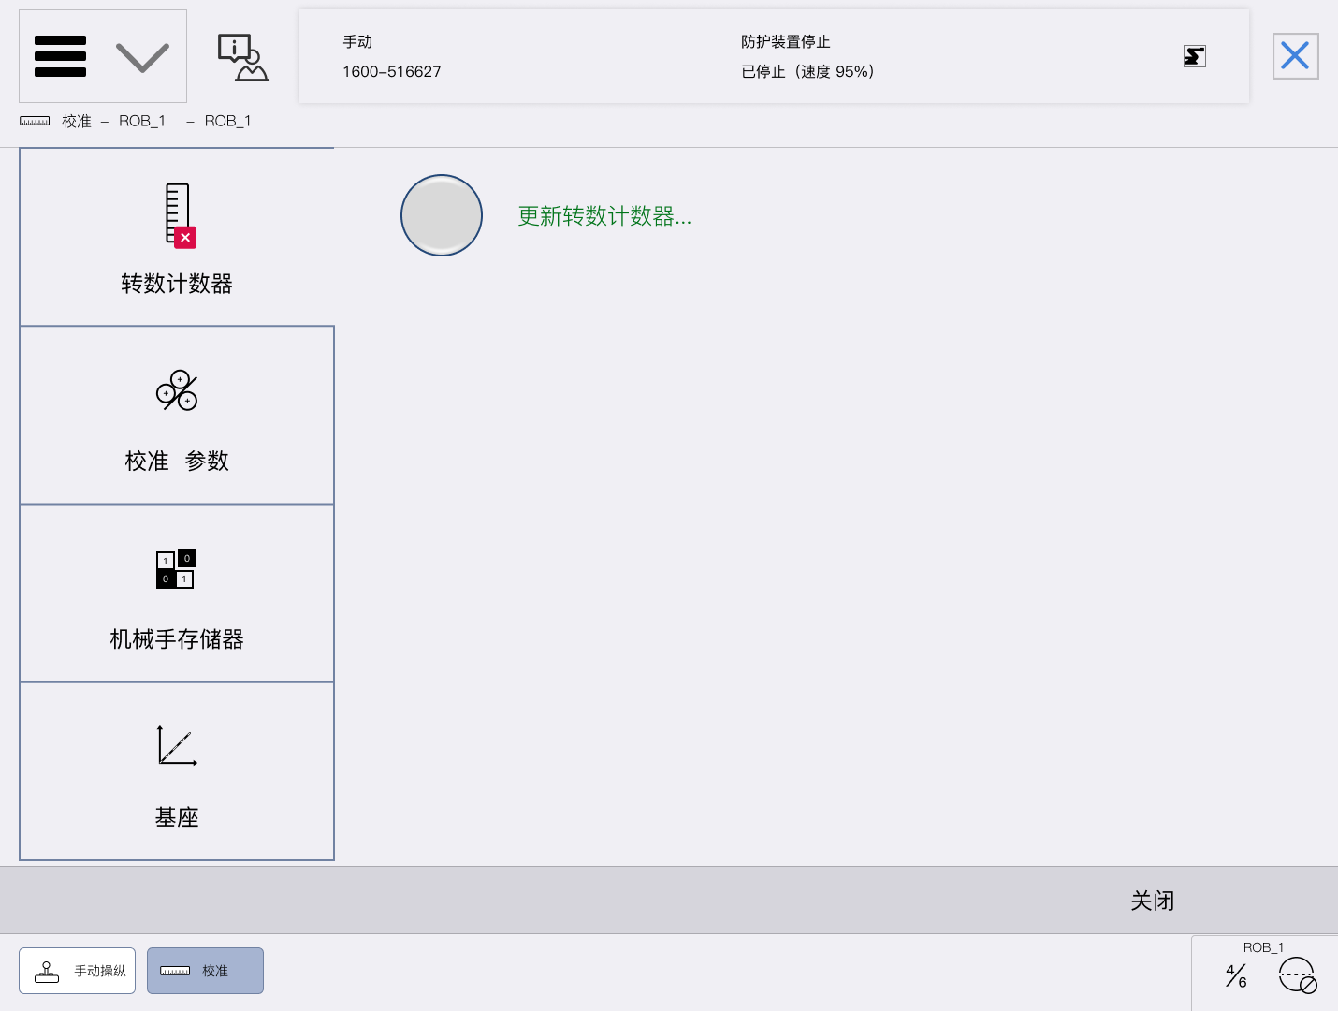Click the axis 4/6 jog icon
1338x1011 pixels.
1236,976
